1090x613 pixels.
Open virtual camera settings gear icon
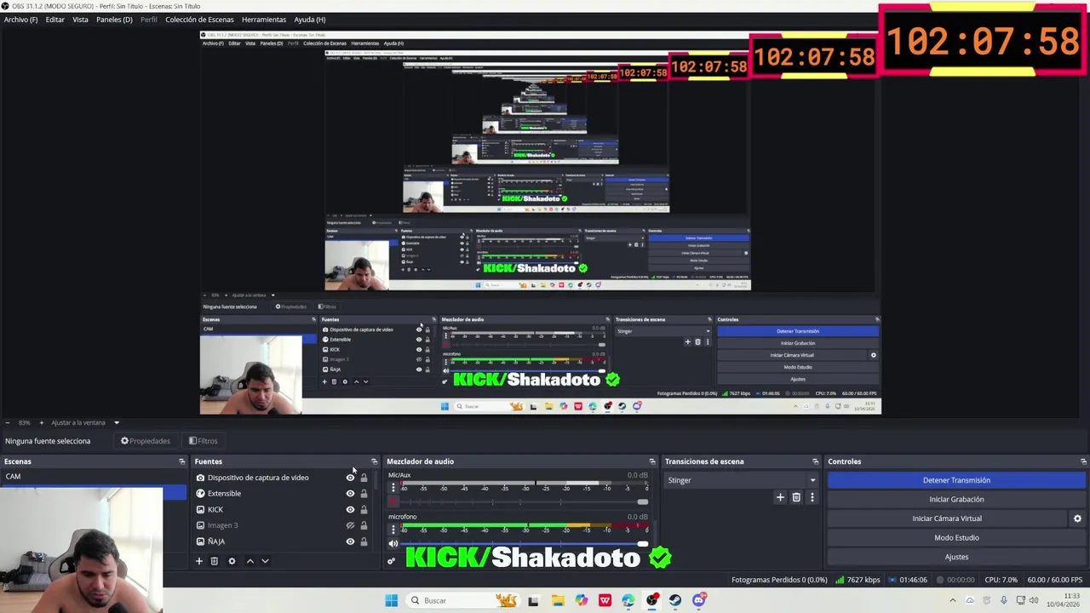point(1077,518)
